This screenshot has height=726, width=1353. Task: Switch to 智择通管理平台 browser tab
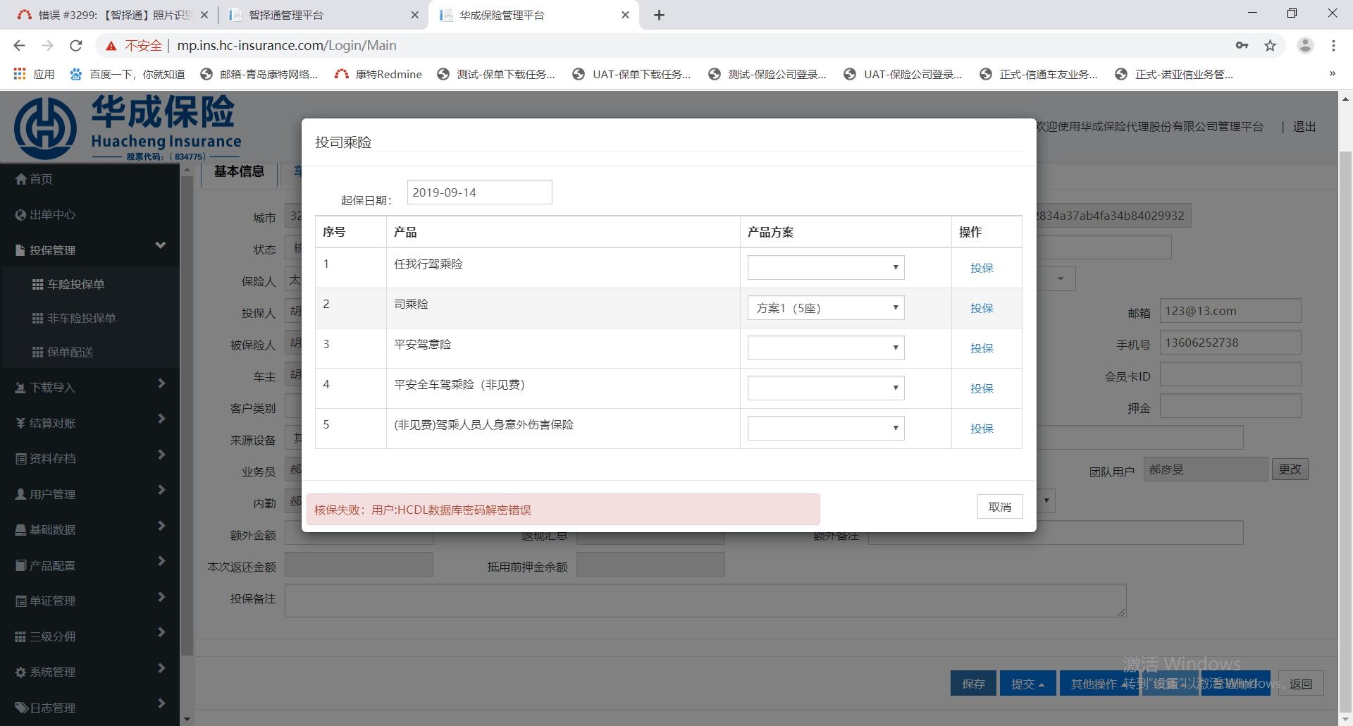coord(321,15)
